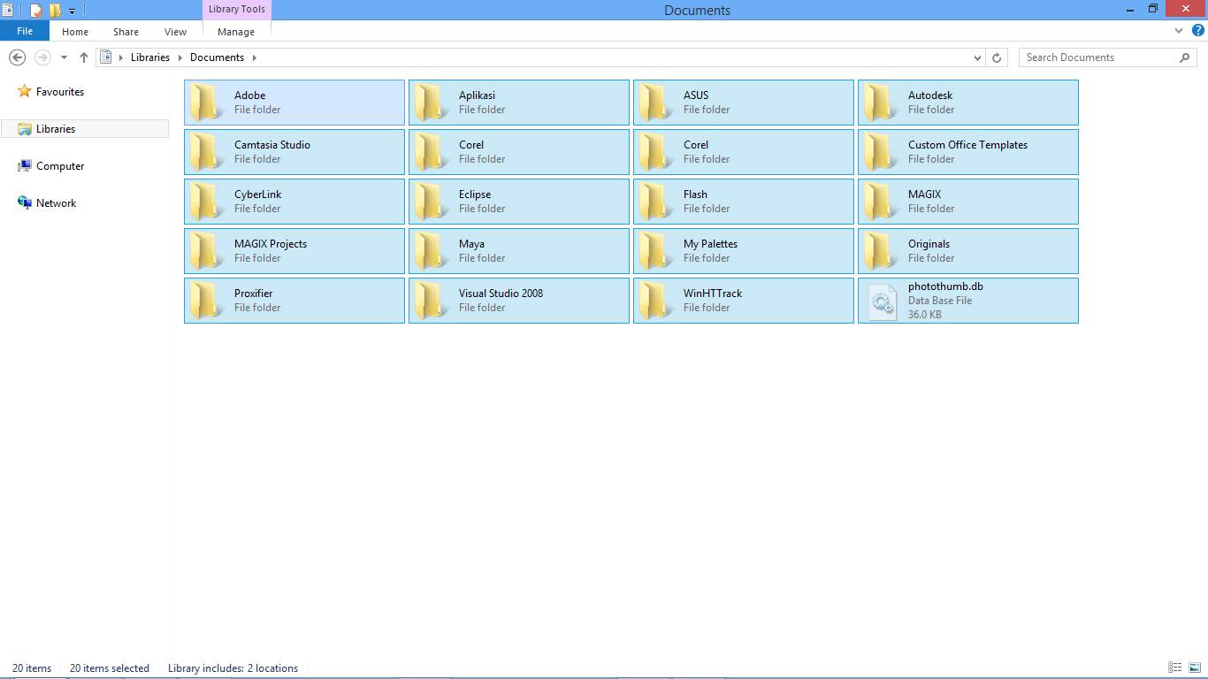Select the ASUS folder icon
This screenshot has height=679, width=1208.
[656, 103]
